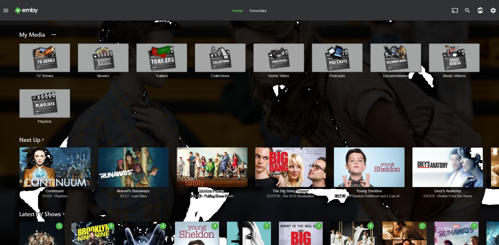Open the Home Movies library tile
Image resolution: width=499 pixels, height=245 pixels.
tap(279, 58)
